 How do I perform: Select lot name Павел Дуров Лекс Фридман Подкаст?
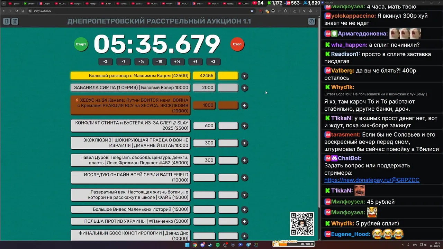tap(130, 160)
